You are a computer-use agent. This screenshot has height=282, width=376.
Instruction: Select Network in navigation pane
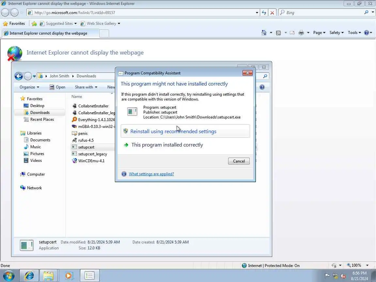point(34,188)
